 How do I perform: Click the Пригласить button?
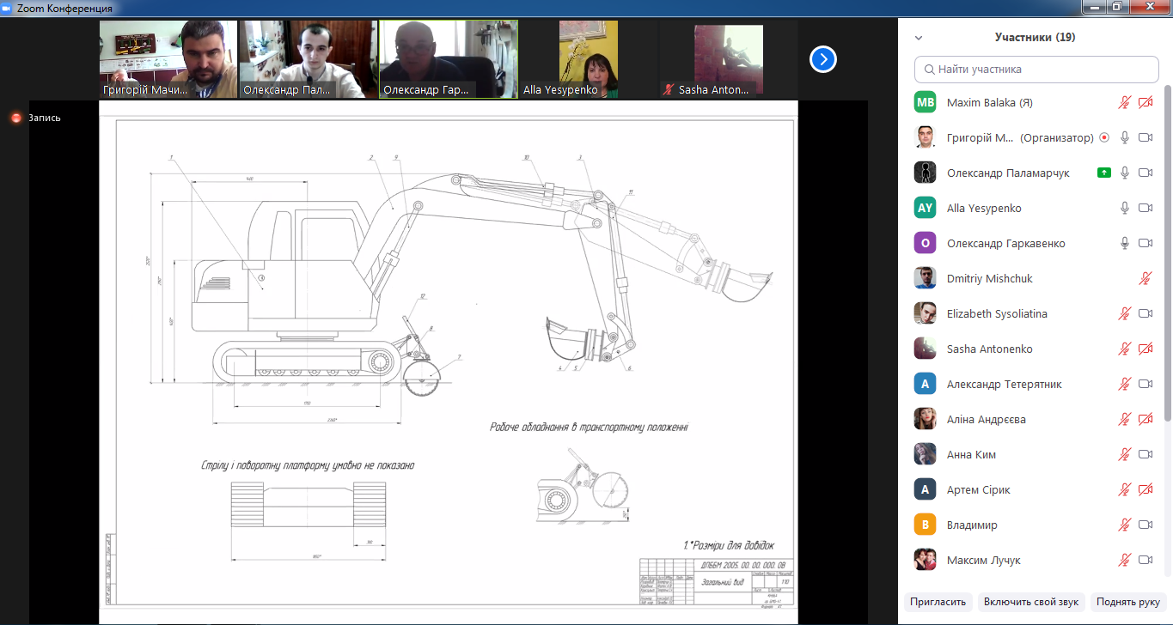click(x=939, y=602)
